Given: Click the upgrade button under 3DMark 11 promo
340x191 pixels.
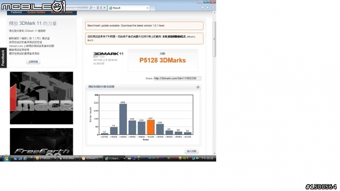Looking at the screenshot, I should pyautogui.click(x=33, y=62).
